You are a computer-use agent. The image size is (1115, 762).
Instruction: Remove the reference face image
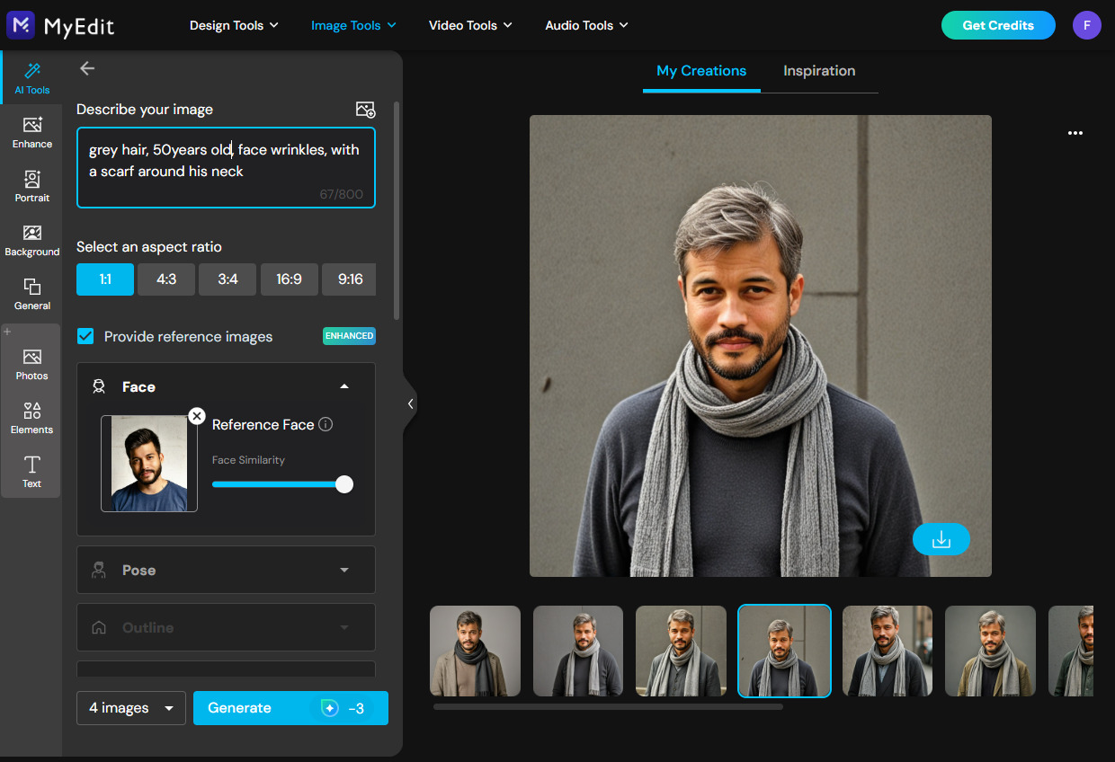197,416
